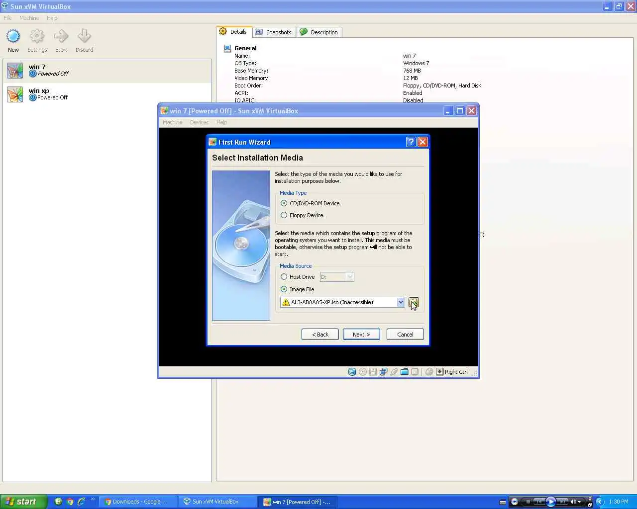The width and height of the screenshot is (637, 509).
Task: Click the 1:30 PM taskbar clock
Action: (619, 502)
